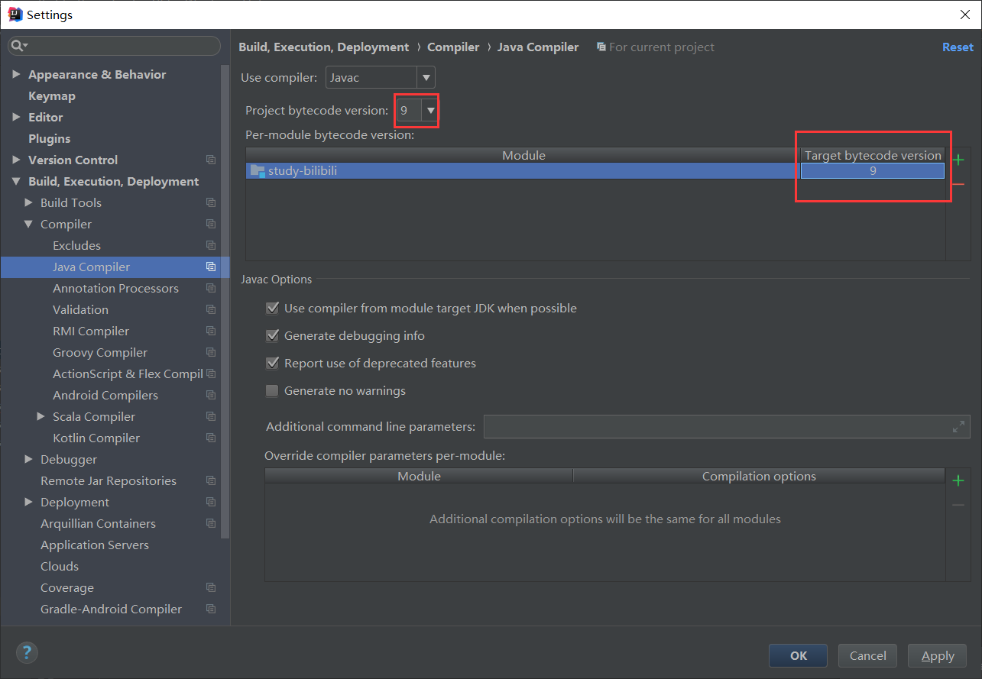
Task: Click the study-bilibili module folder icon
Action: pos(258,171)
